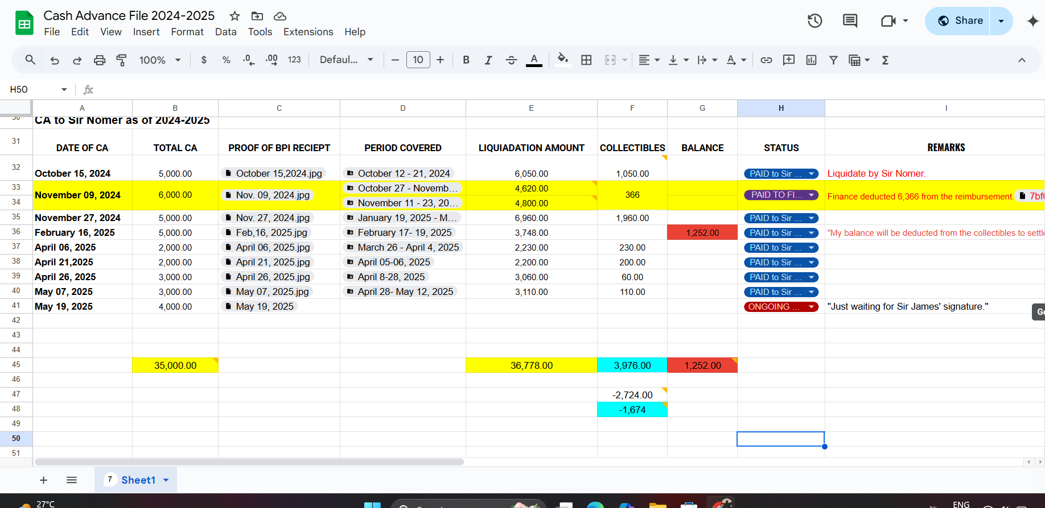Open the May 19, 2025 file chip
1045x508 pixels.
(259, 306)
